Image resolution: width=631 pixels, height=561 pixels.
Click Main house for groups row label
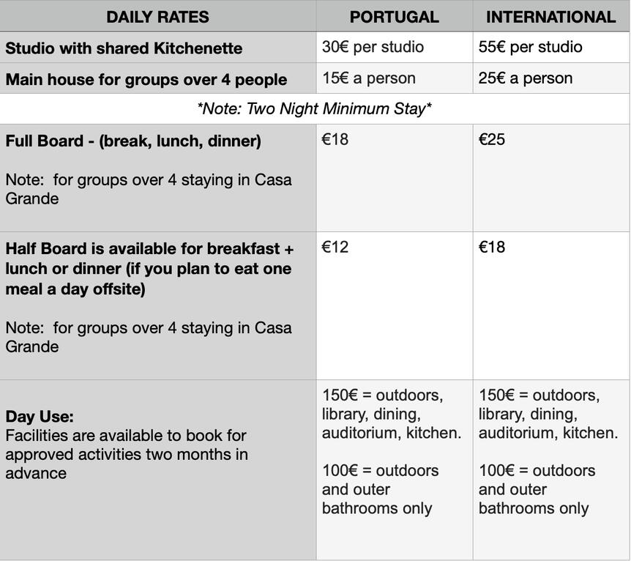[146, 79]
